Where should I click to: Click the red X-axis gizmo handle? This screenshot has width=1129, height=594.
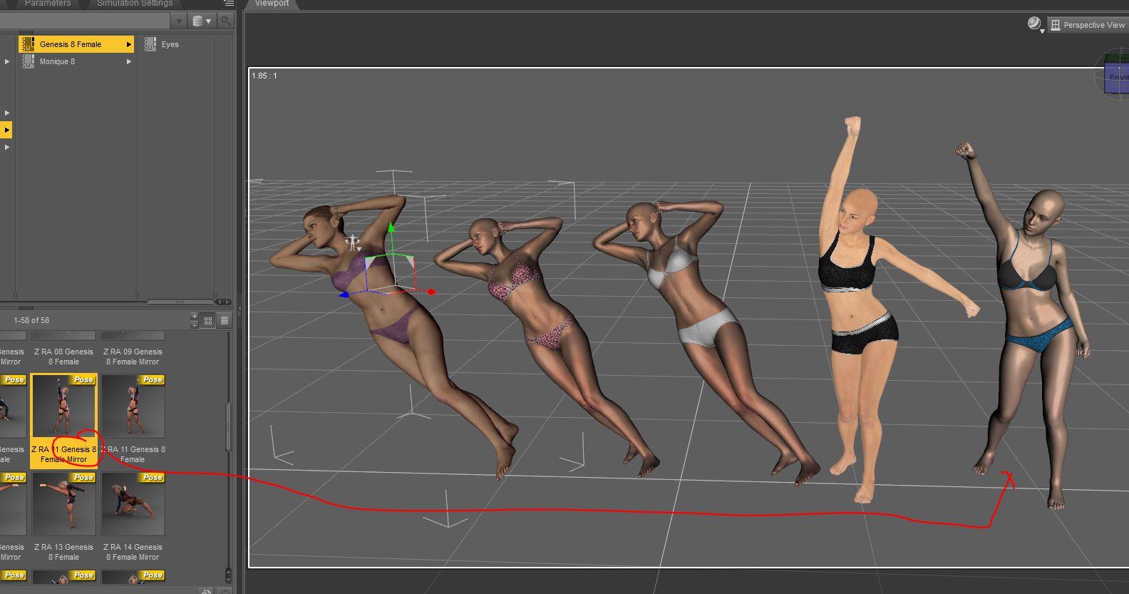coord(431,292)
